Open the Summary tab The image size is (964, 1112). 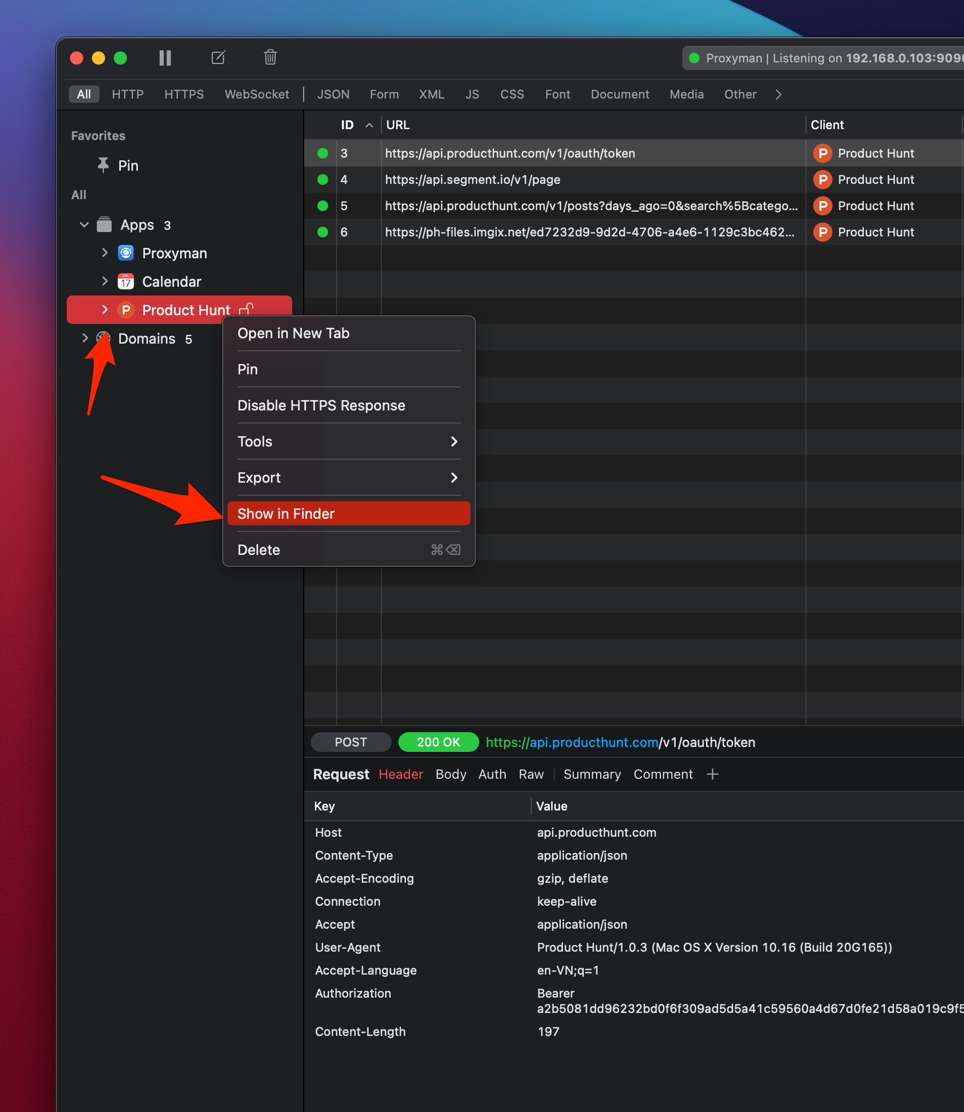[593, 774]
